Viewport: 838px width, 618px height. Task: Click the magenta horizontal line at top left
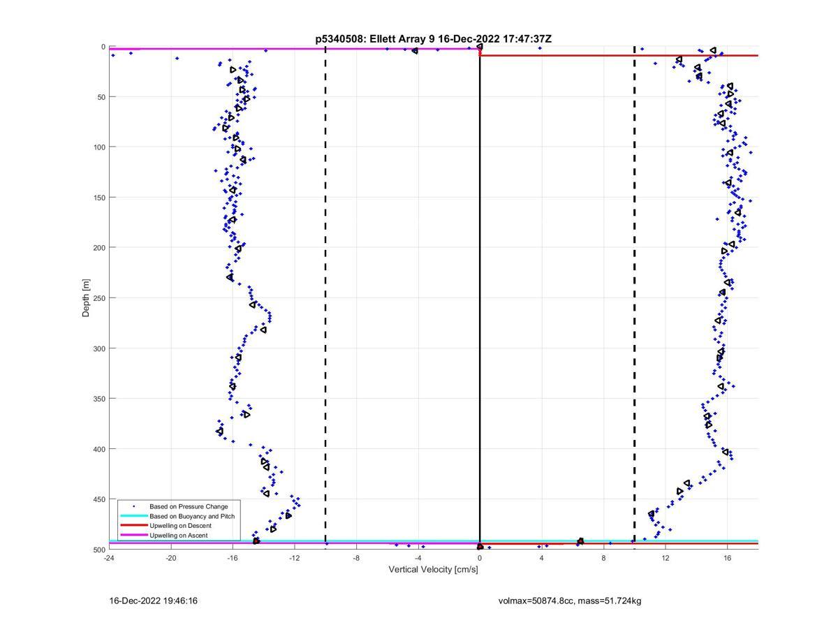point(294,49)
